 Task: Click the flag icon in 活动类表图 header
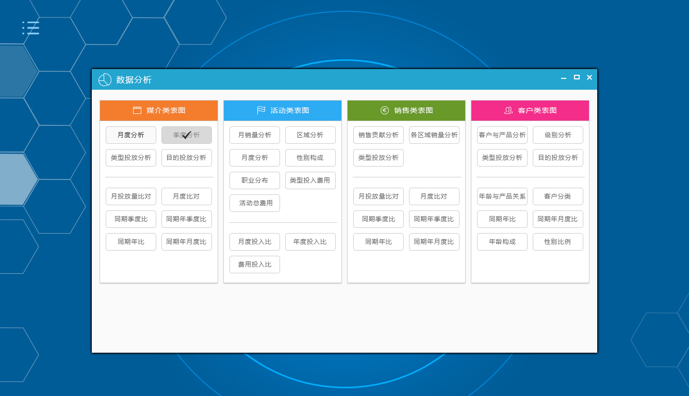261,110
